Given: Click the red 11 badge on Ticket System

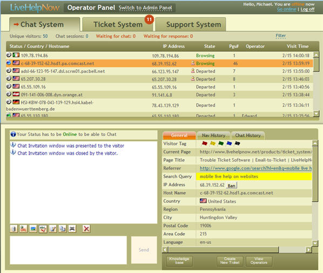Looking at the screenshot, I should click(149, 19).
